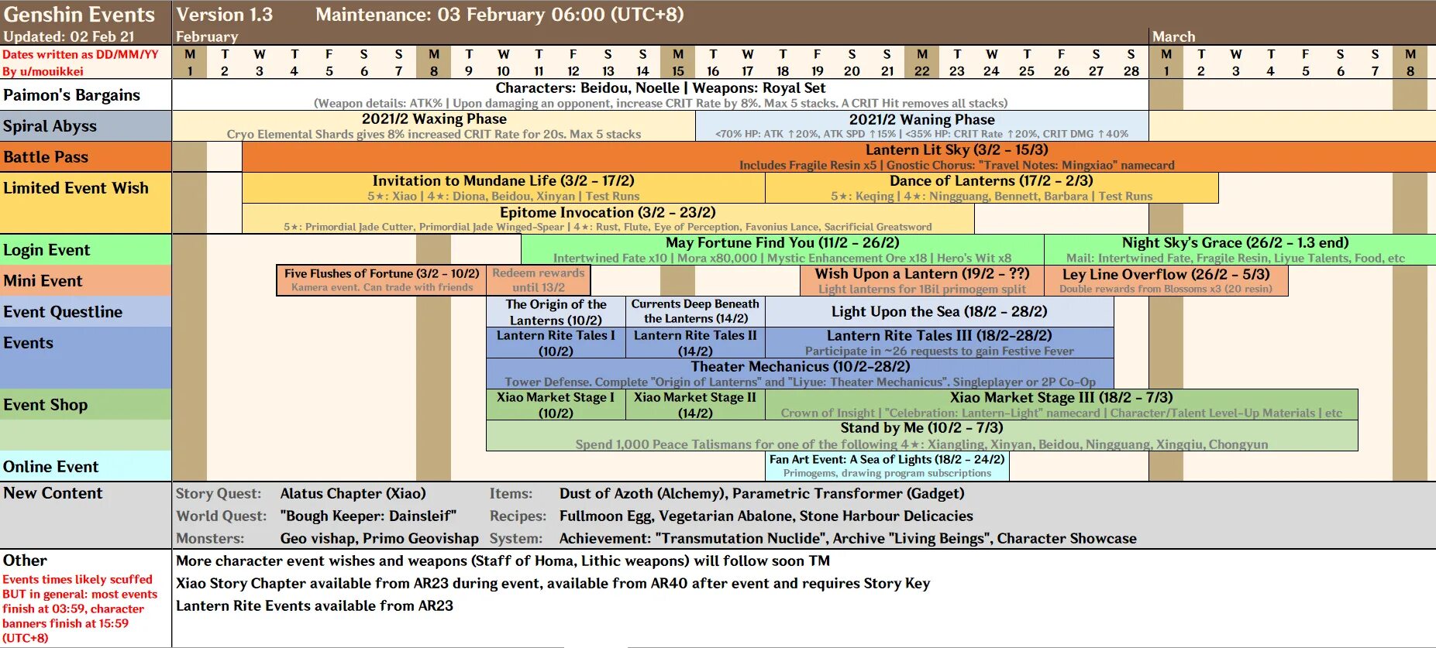Image resolution: width=1436 pixels, height=648 pixels.
Task: Click the 'Mini Event' row label
Action: [x=85, y=280]
